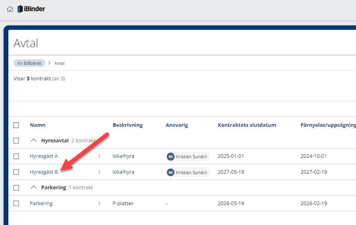Open three-dot menu for Parkering contract
This screenshot has width=356, height=225.
pyautogui.click(x=99, y=203)
